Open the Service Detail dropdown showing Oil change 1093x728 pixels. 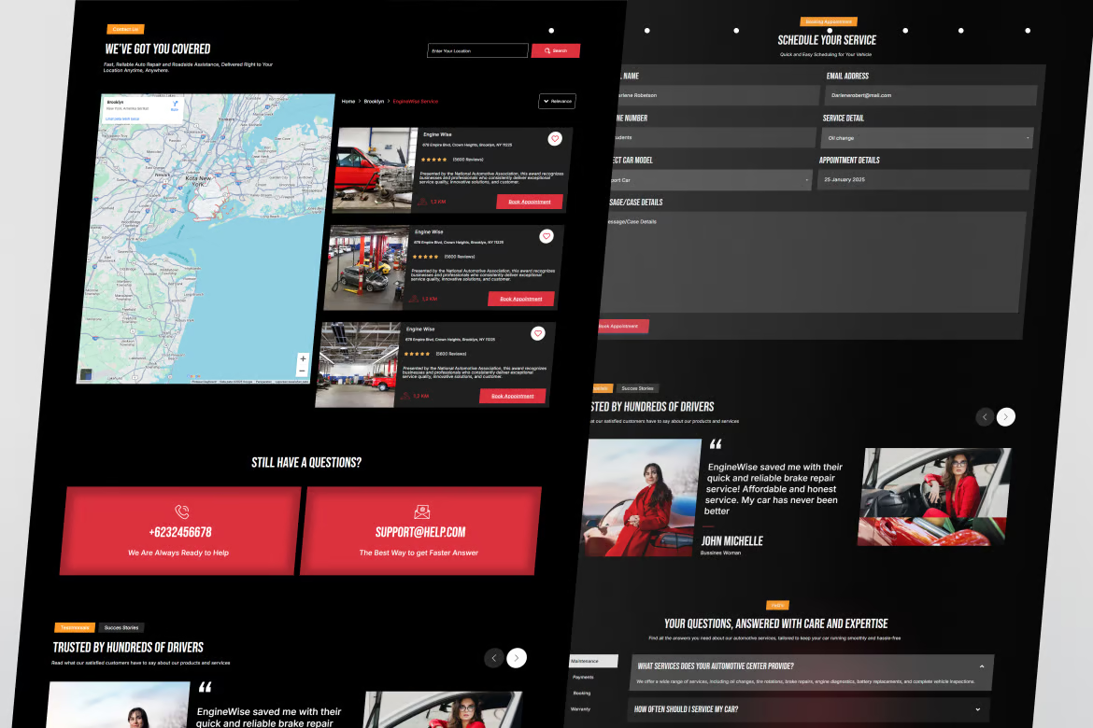tap(926, 137)
